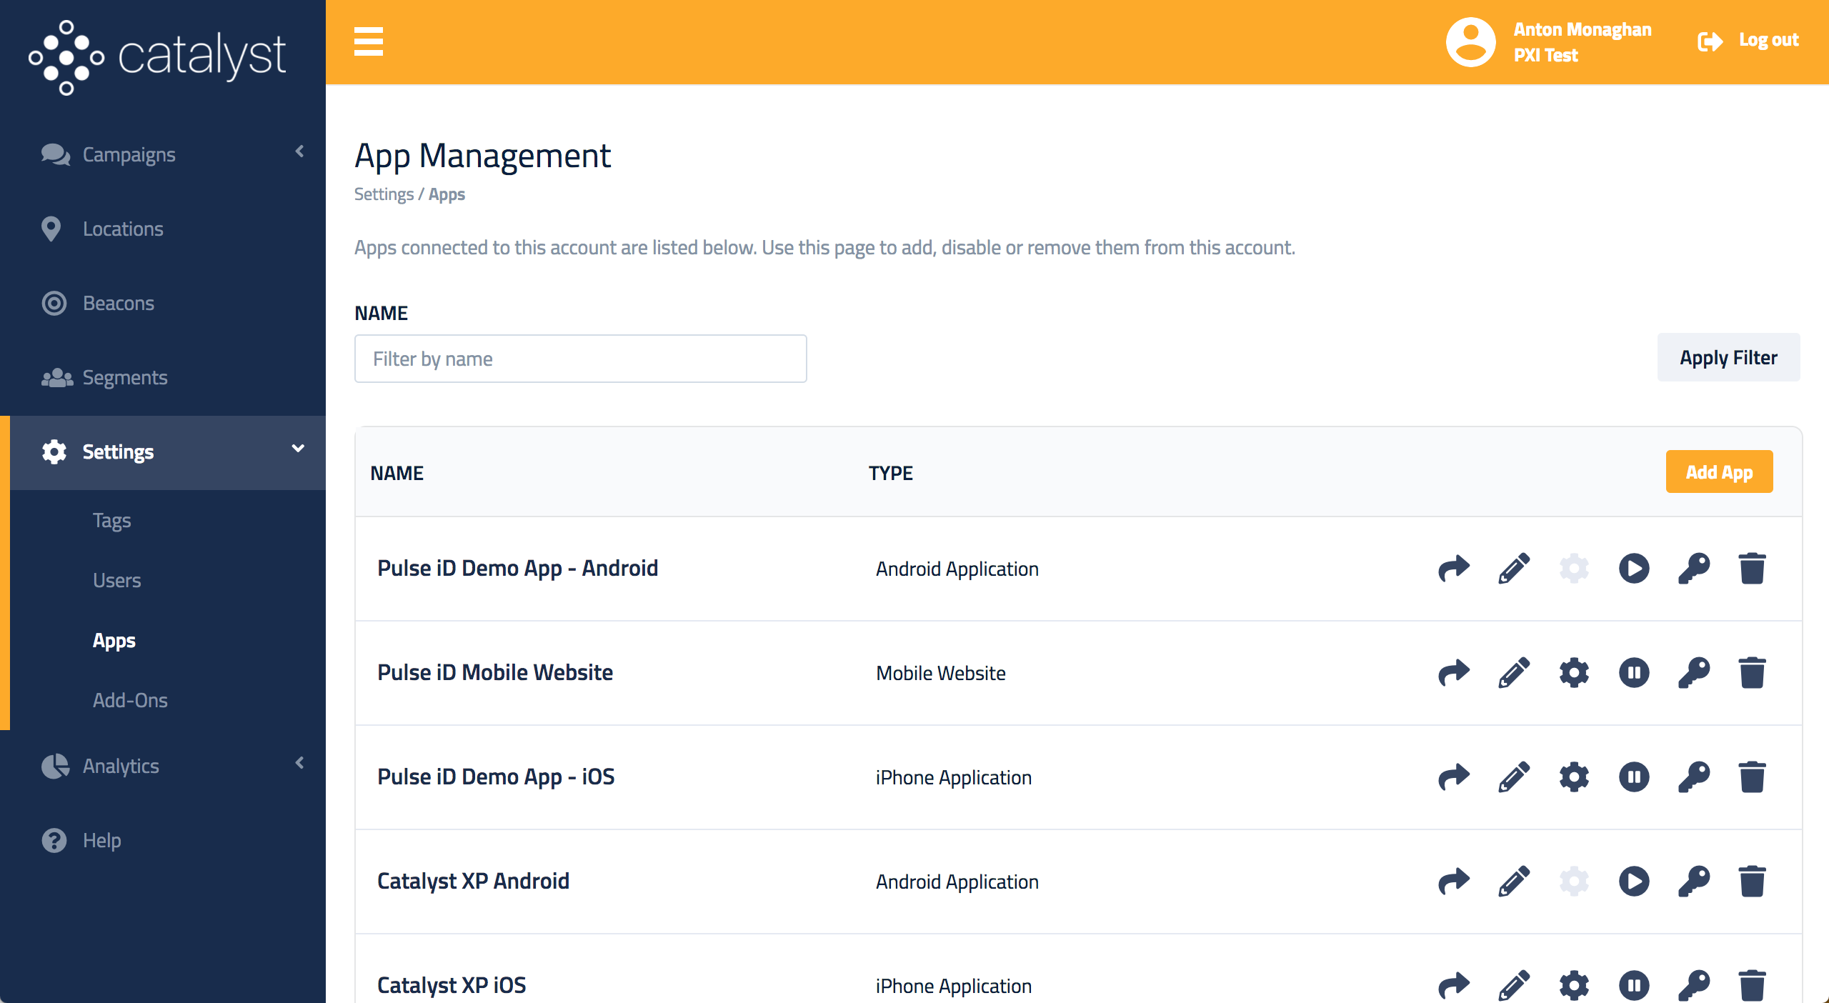Show key for Catalyst XP Android
Screen dimensions: 1829x1003
click(1694, 882)
